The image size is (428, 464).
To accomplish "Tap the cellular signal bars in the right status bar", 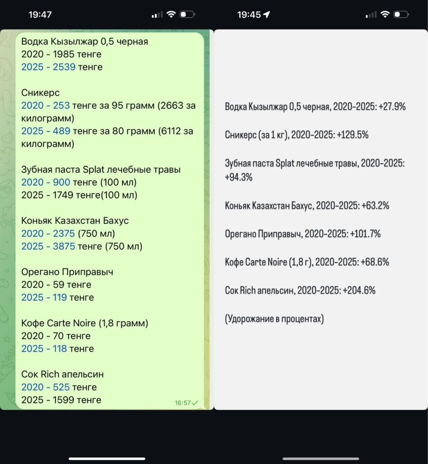I will click(371, 15).
